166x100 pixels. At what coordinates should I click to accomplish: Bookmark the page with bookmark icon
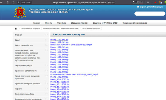[148, 2]
